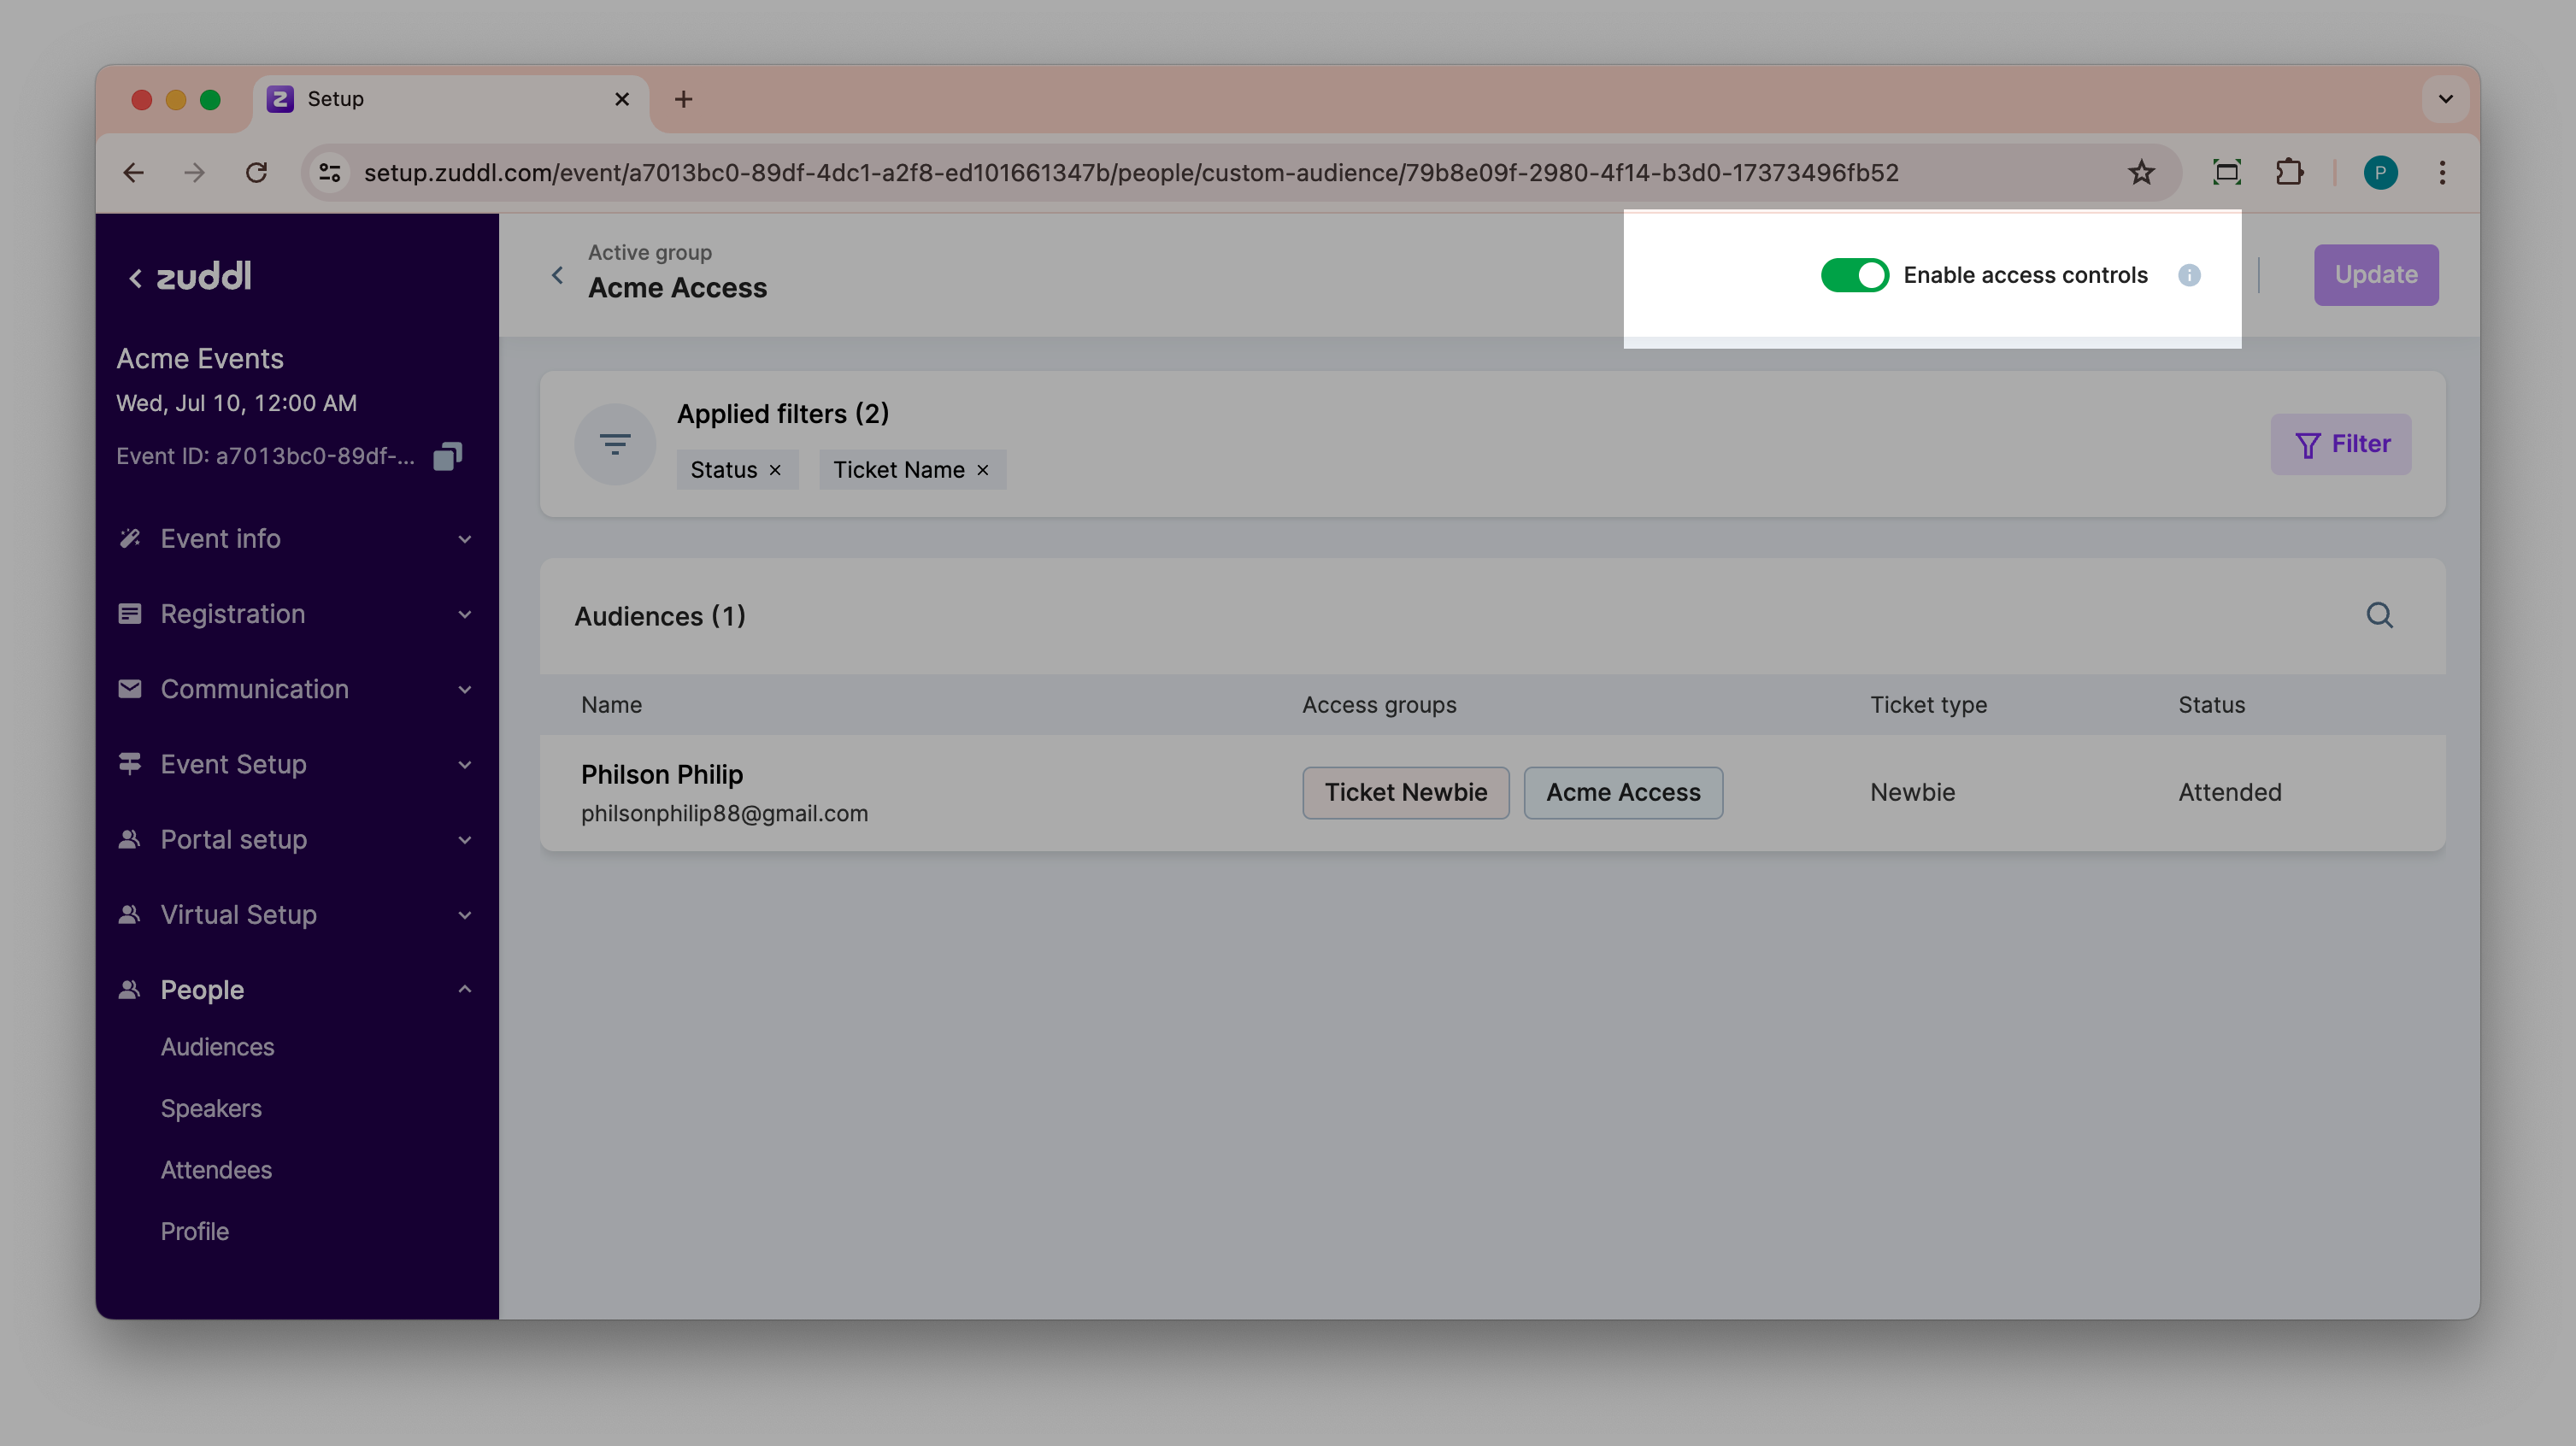Go back using arrow beside Acme Access

(558, 275)
